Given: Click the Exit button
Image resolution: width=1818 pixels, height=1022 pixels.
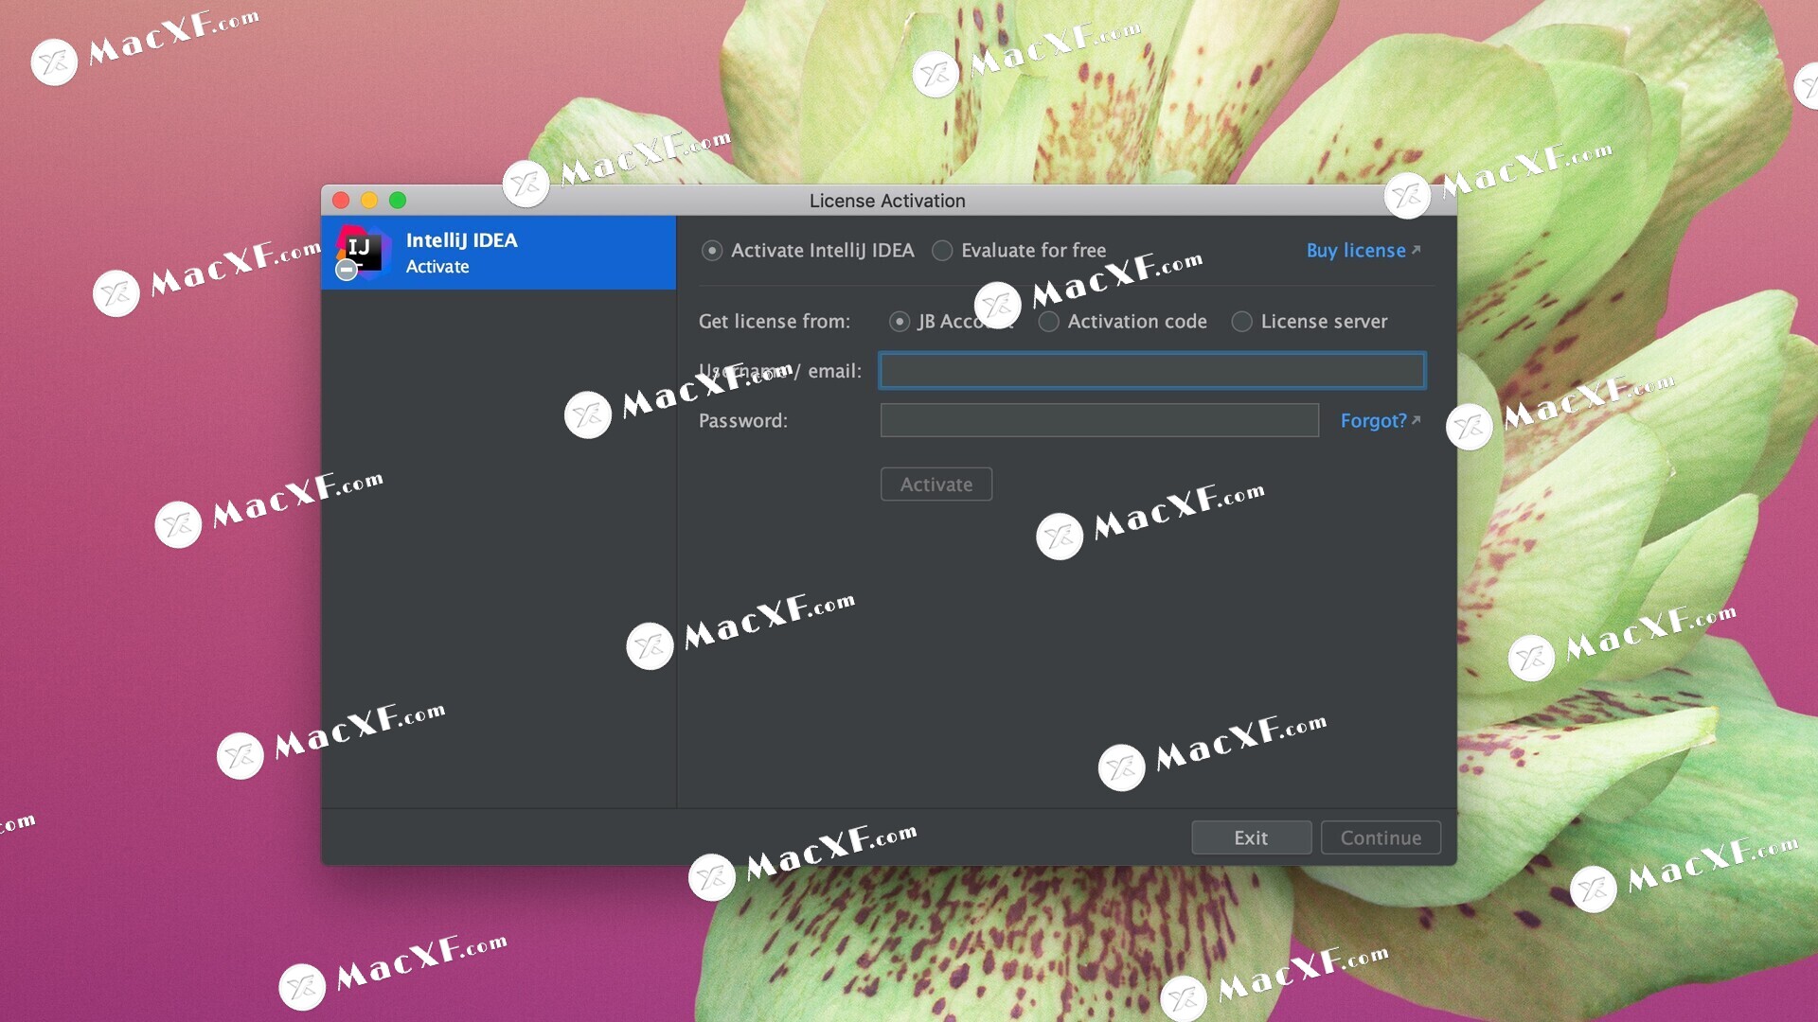Looking at the screenshot, I should pyautogui.click(x=1251, y=837).
